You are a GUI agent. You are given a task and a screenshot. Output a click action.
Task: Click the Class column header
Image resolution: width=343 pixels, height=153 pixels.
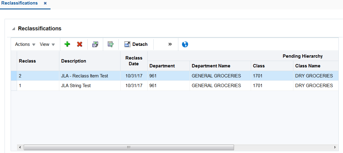[x=272, y=66]
